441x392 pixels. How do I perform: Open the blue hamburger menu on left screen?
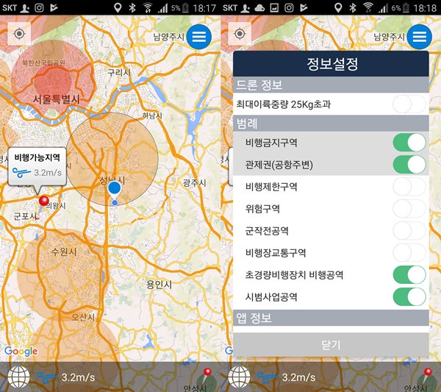point(199,37)
